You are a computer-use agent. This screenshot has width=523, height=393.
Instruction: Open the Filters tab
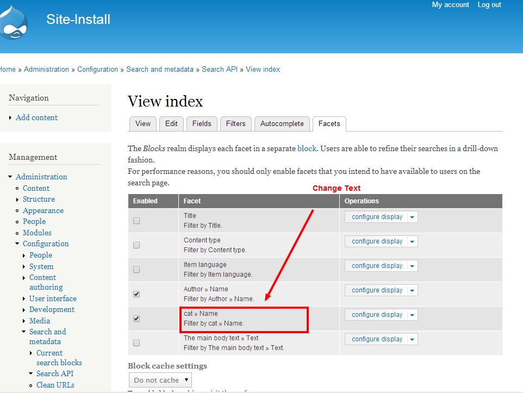[235, 124]
